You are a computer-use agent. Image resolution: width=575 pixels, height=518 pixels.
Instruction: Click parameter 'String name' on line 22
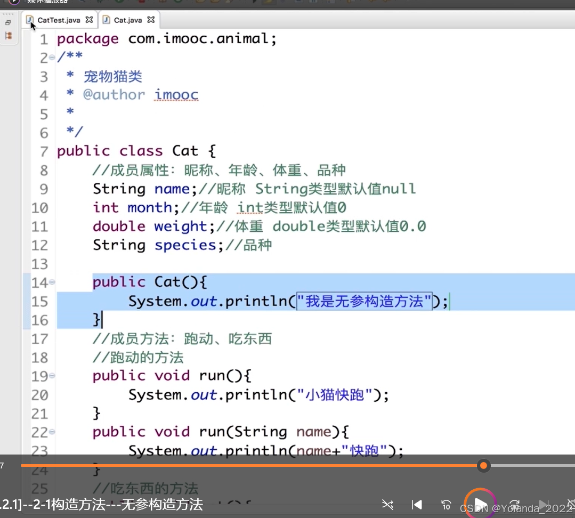coord(283,432)
